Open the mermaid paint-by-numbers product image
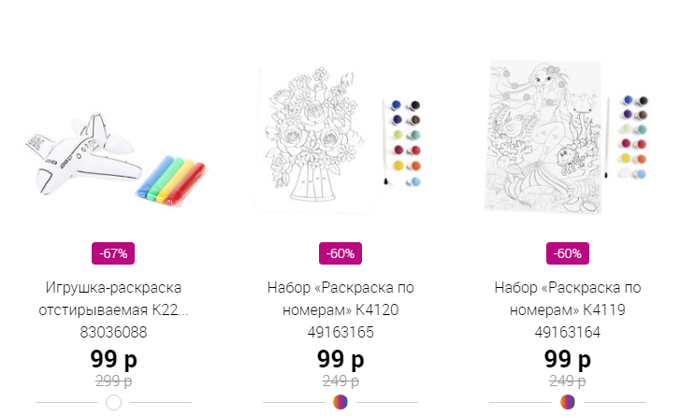Viewport: 695px width, 417px height. pyautogui.click(x=567, y=138)
